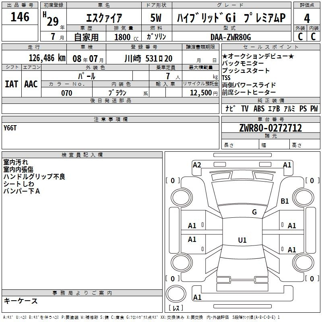Click sales point 両側パワースライド
Viewport: 322px width, 322px height.
pyautogui.click(x=249, y=85)
